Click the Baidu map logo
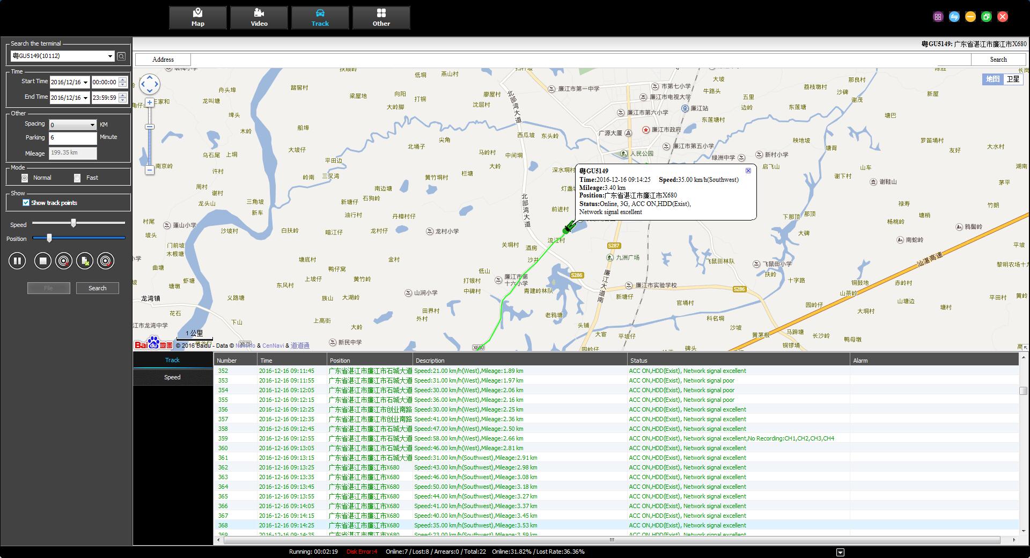 [x=153, y=344]
